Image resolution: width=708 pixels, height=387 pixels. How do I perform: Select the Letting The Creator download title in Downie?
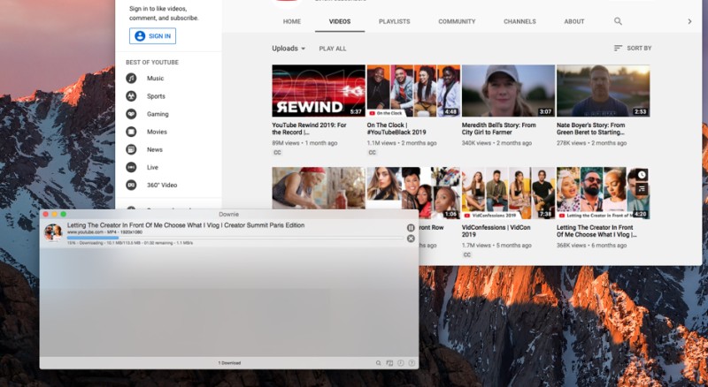coord(186,225)
